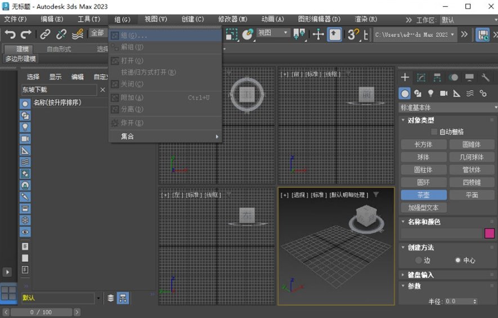Enable the 自动栅格 checkbox
This screenshot has height=318, width=498.
pyautogui.click(x=434, y=132)
